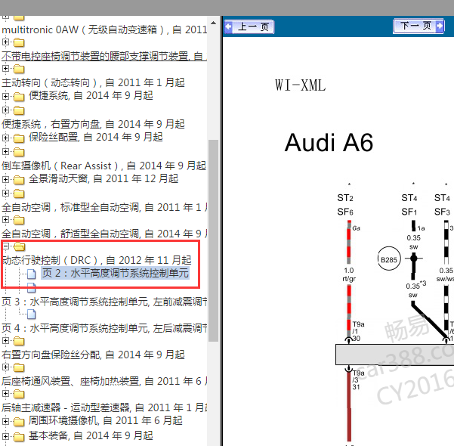Click open folder icon above 动态行驶控制 (DRC)
Viewport: 454px width, 446px height.
pyautogui.click(x=20, y=246)
